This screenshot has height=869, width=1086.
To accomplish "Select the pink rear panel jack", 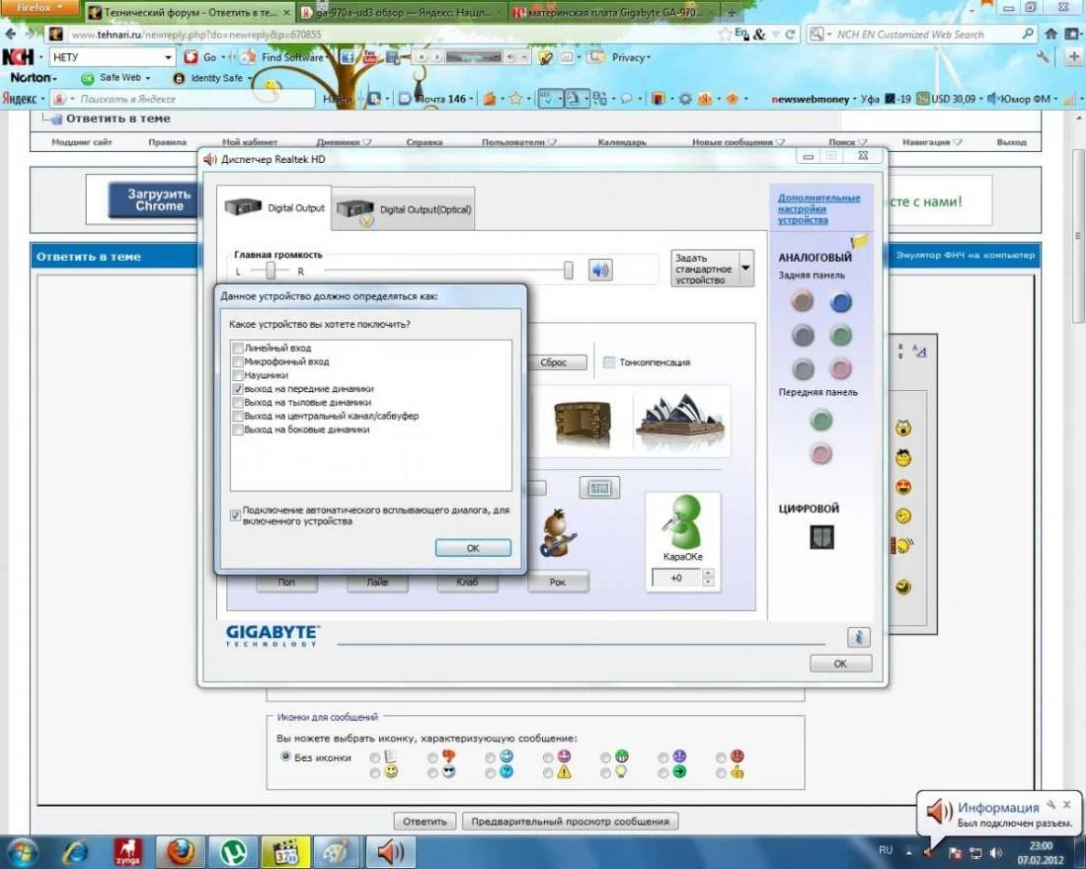I will tap(841, 368).
